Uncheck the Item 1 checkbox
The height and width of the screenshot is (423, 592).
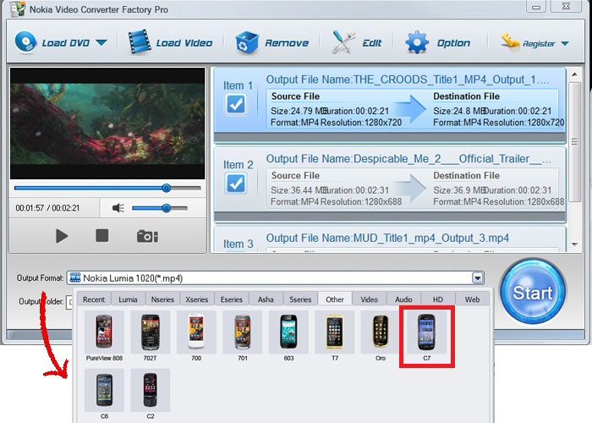click(236, 104)
